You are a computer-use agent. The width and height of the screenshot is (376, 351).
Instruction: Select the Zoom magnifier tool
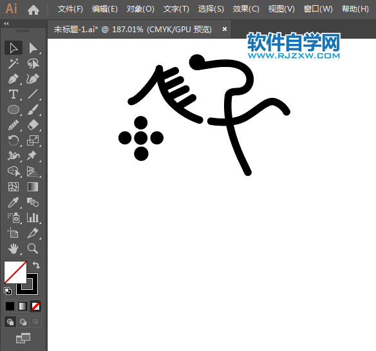pos(33,249)
